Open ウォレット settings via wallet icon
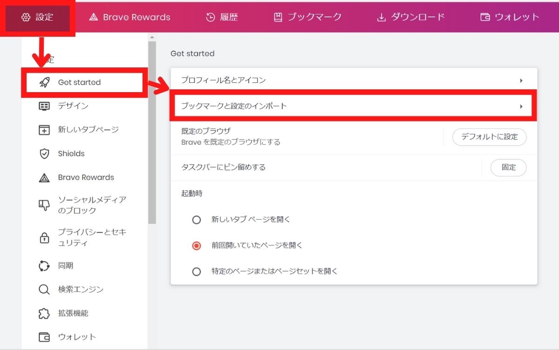The height and width of the screenshot is (350, 559). (44, 337)
